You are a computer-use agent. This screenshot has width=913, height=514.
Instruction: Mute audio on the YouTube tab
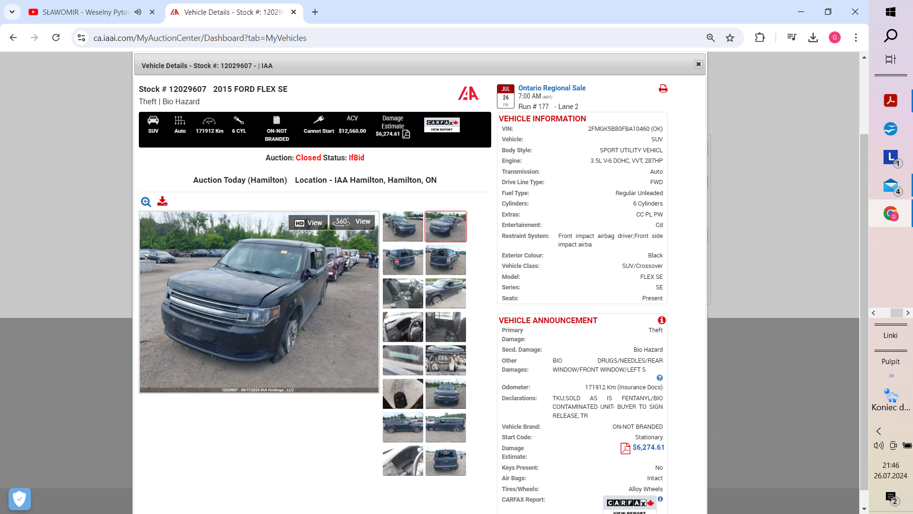[138, 12]
